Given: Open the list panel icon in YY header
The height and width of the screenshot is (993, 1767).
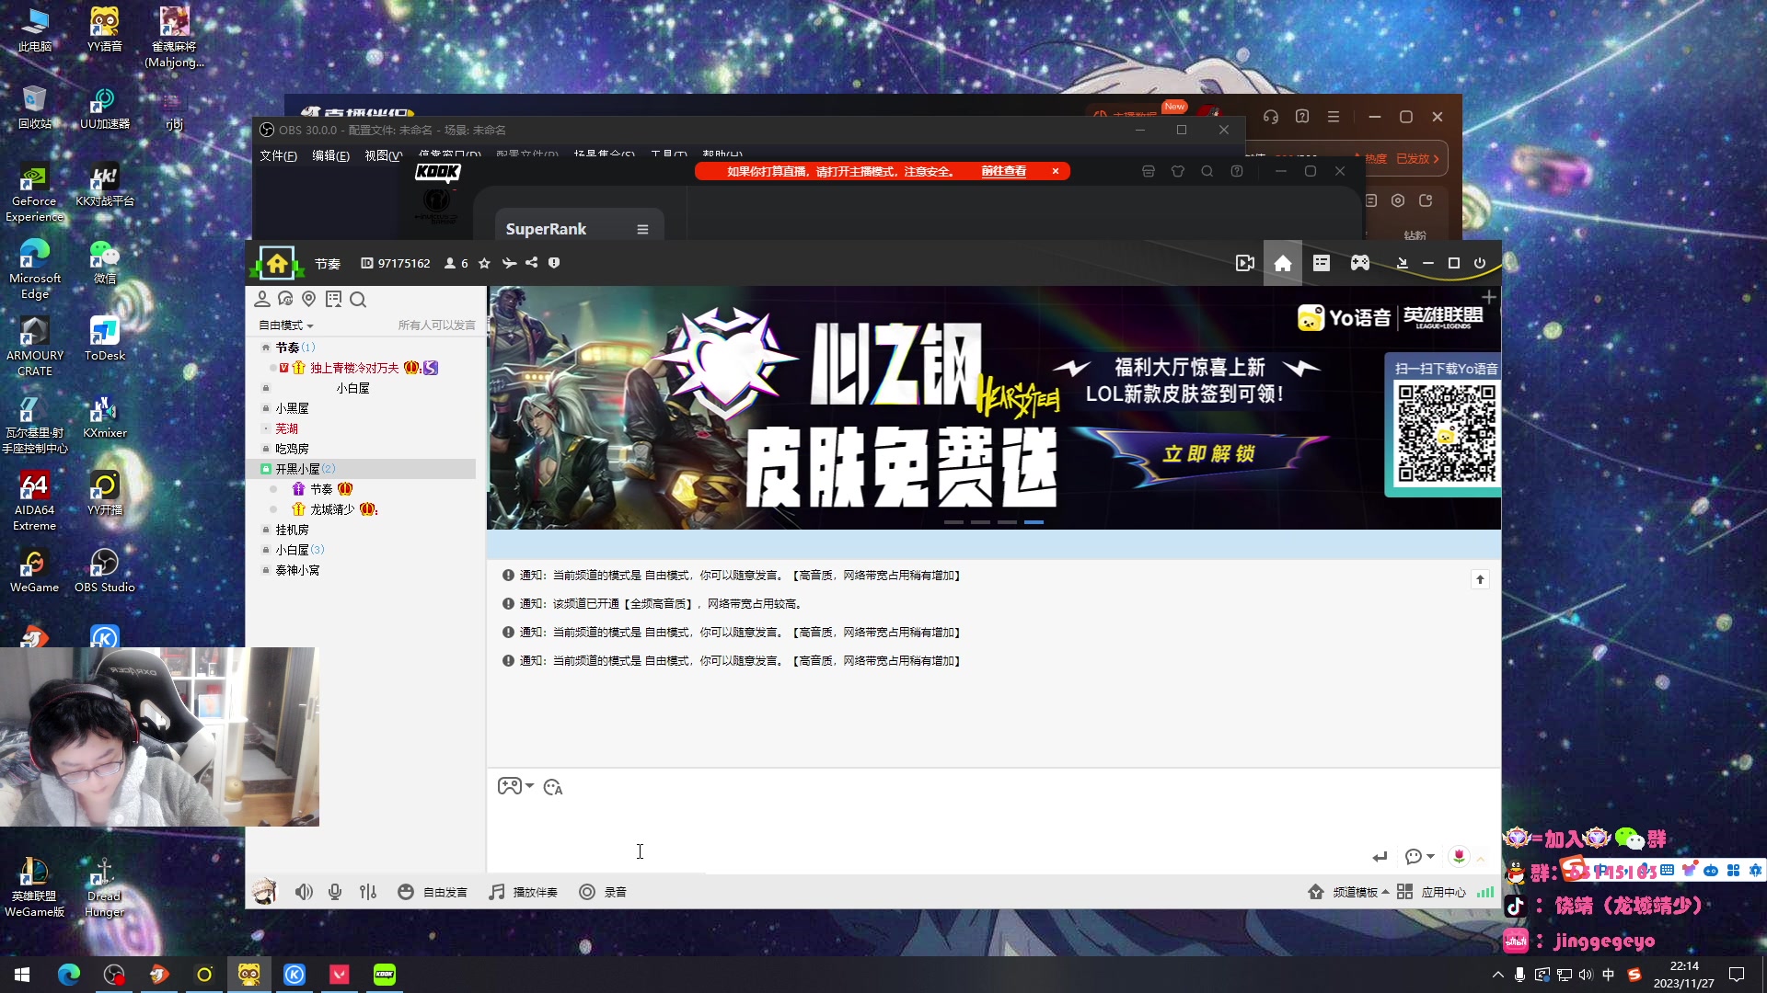Looking at the screenshot, I should (1322, 264).
